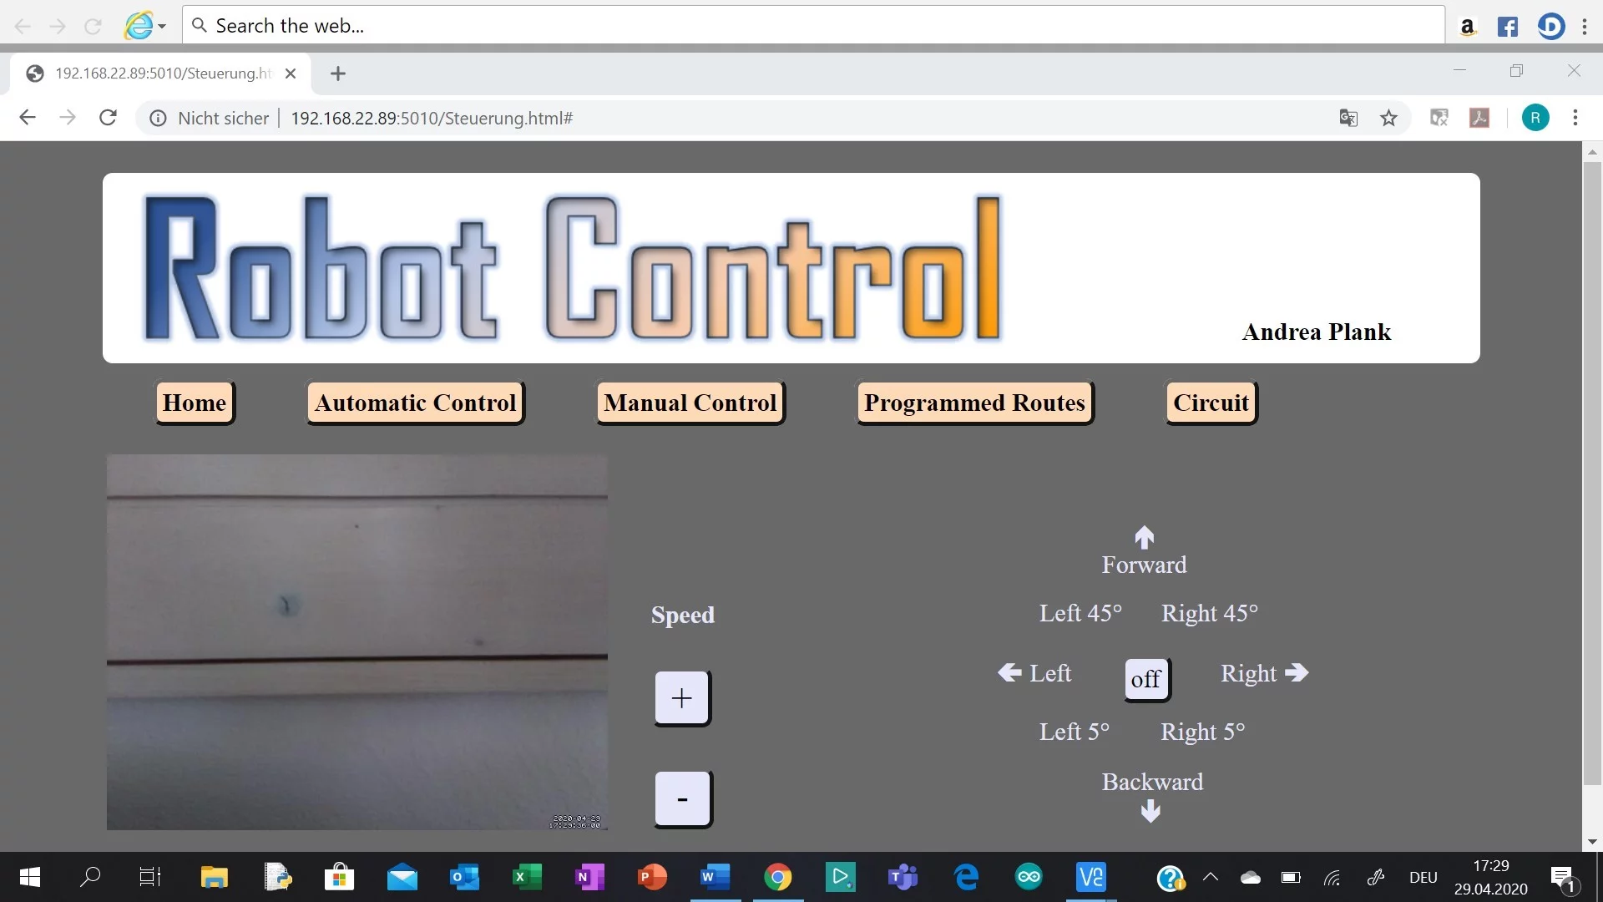Screen dimensions: 1603x902
Task: Open OneNote from taskbar
Action: (589, 877)
